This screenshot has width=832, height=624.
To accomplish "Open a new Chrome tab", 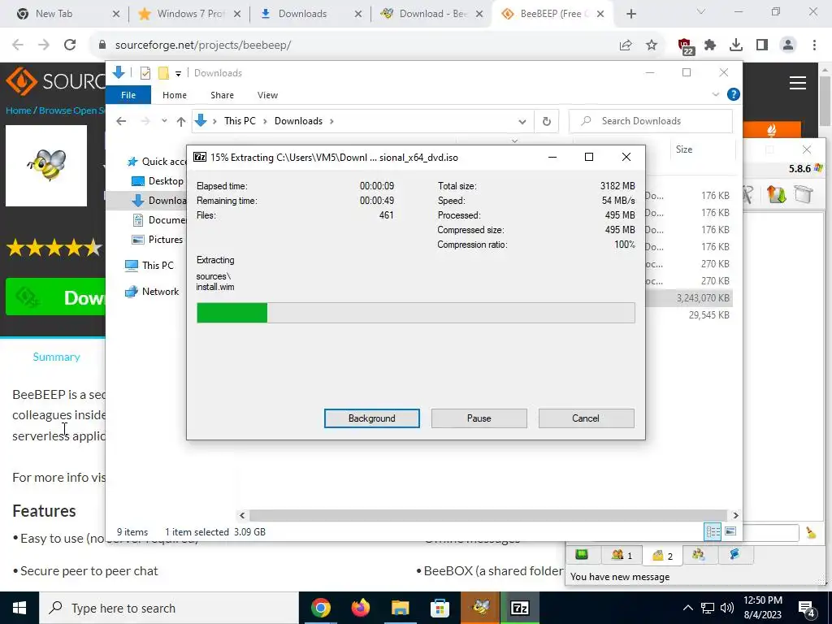I will coord(630,15).
